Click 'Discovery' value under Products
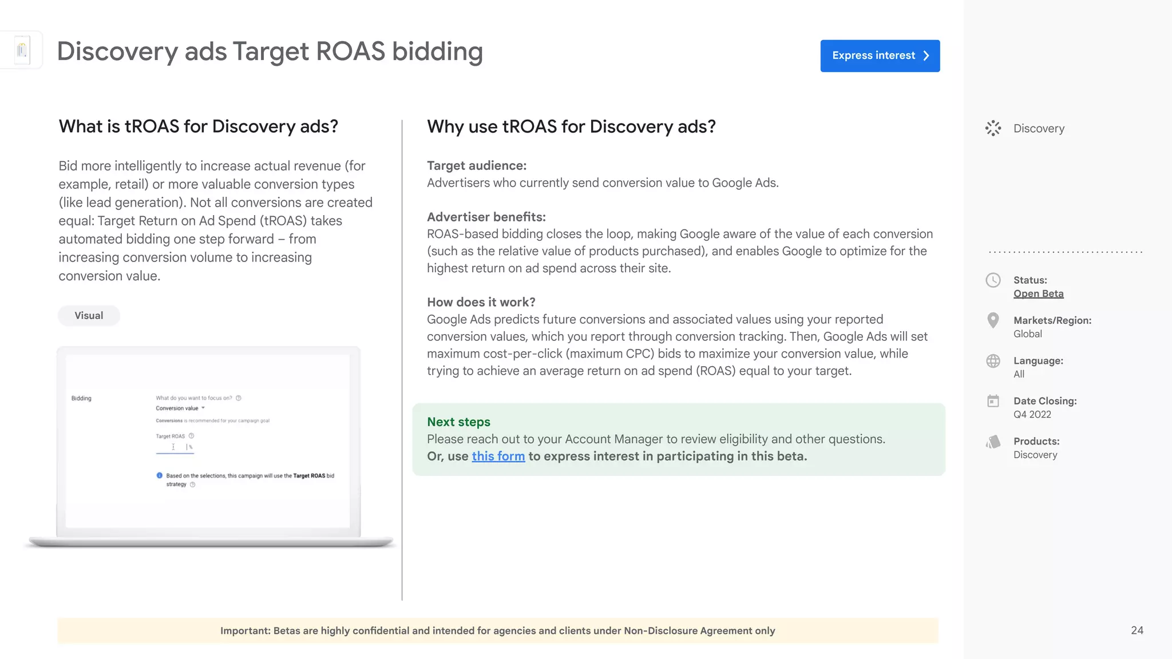 [x=1035, y=455]
